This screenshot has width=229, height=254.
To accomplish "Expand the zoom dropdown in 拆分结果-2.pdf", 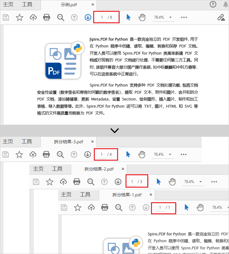I will pyautogui.click(x=201, y=182).
